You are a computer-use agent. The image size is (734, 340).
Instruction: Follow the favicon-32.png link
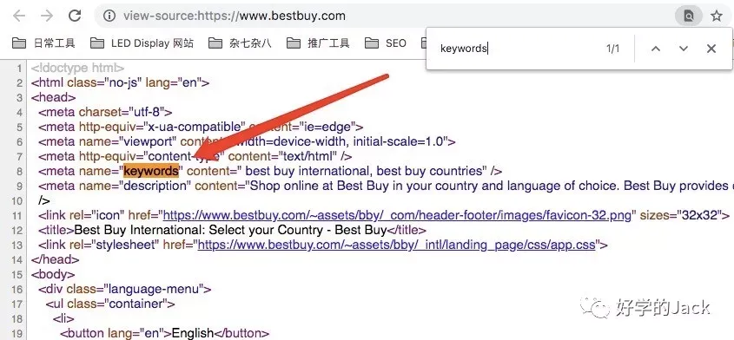click(397, 216)
